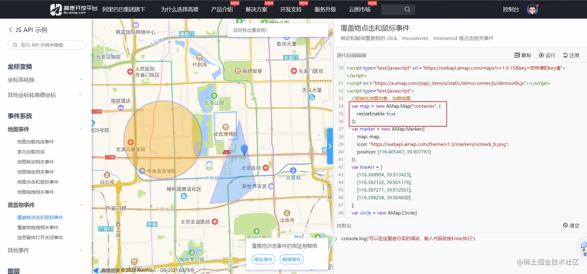Click the 控制台 link in header
Viewport: 587px width, 274px height.
point(511,9)
